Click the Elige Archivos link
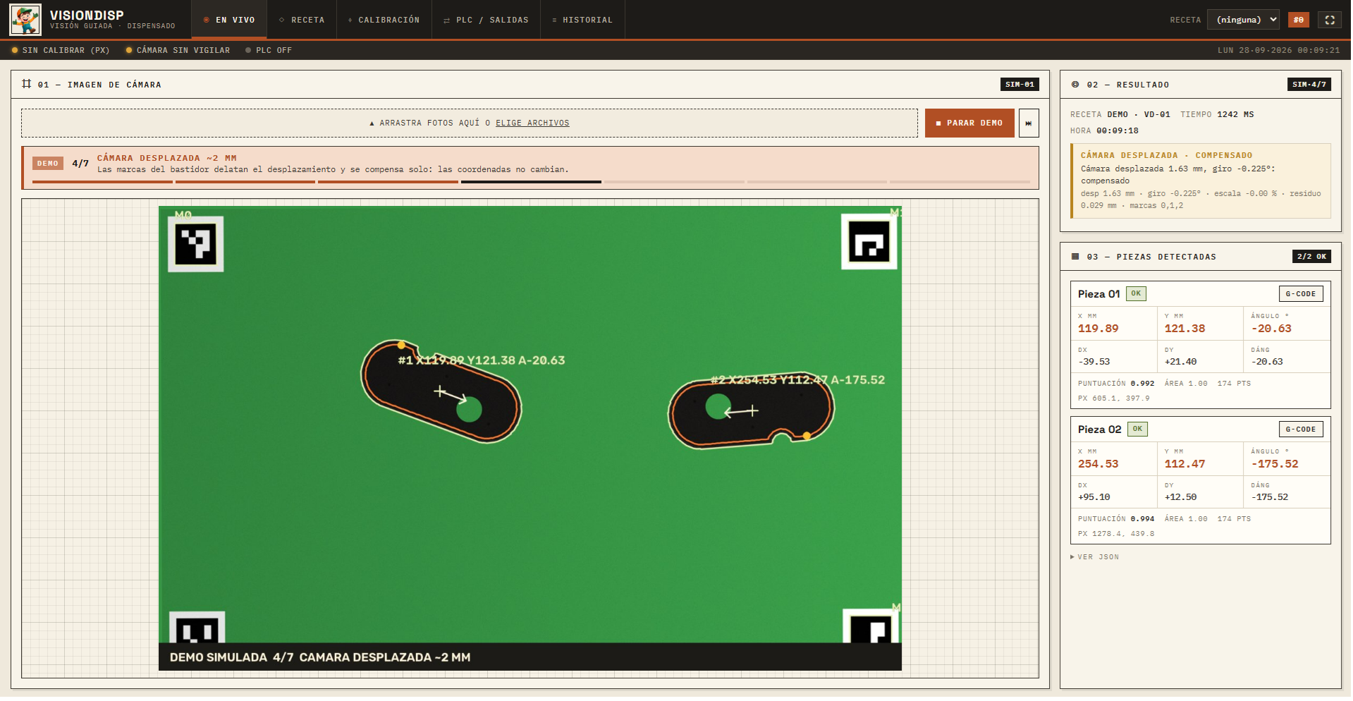 pos(532,123)
